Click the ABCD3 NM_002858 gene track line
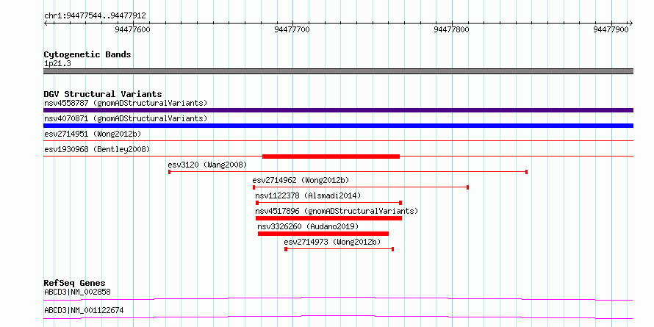 [338, 298]
